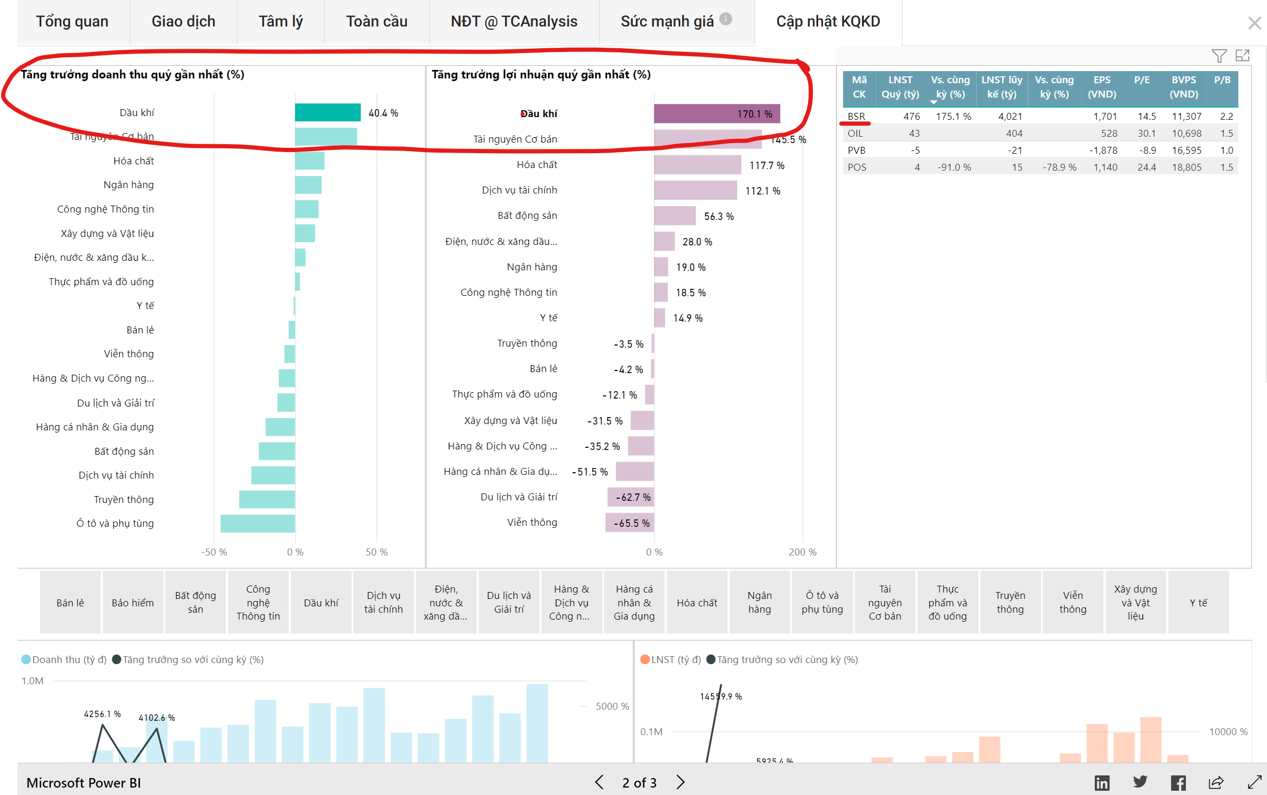Select Dầu khí slicer button
Screen dimensions: 1267x795
[x=321, y=602]
